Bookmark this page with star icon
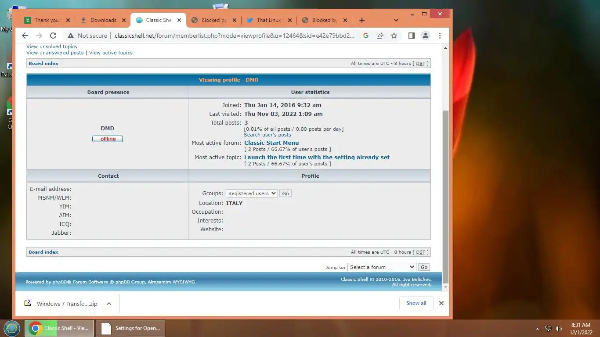600x337 pixels. [394, 36]
